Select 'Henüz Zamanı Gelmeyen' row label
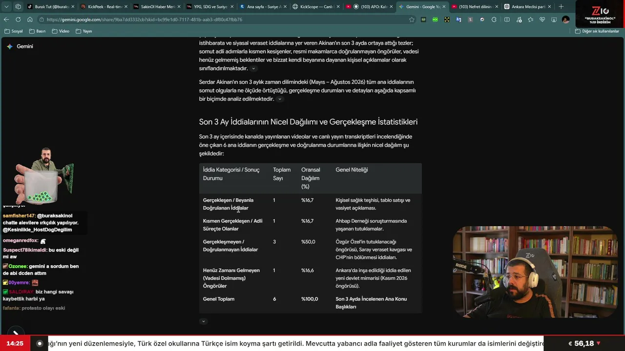 pos(231,278)
